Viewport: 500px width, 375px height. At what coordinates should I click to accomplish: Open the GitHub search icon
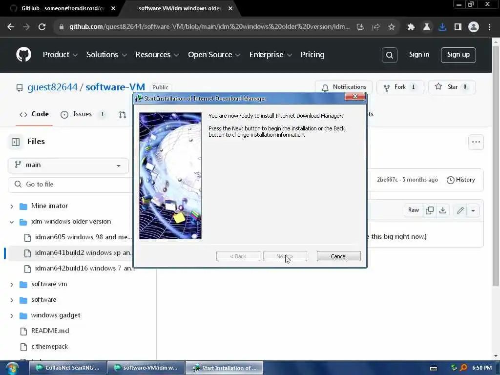(389, 55)
